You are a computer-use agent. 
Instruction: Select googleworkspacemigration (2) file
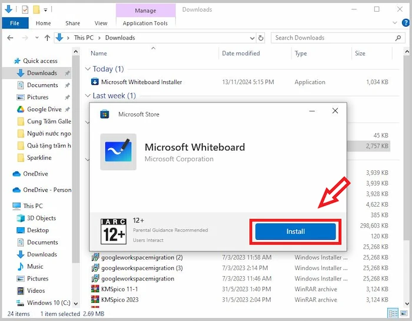point(142,257)
